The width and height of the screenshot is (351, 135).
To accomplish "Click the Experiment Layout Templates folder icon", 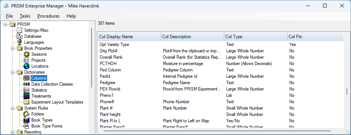I will tap(27, 102).
